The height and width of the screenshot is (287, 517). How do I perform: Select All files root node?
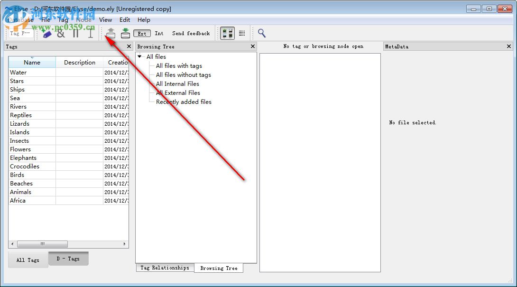click(157, 57)
